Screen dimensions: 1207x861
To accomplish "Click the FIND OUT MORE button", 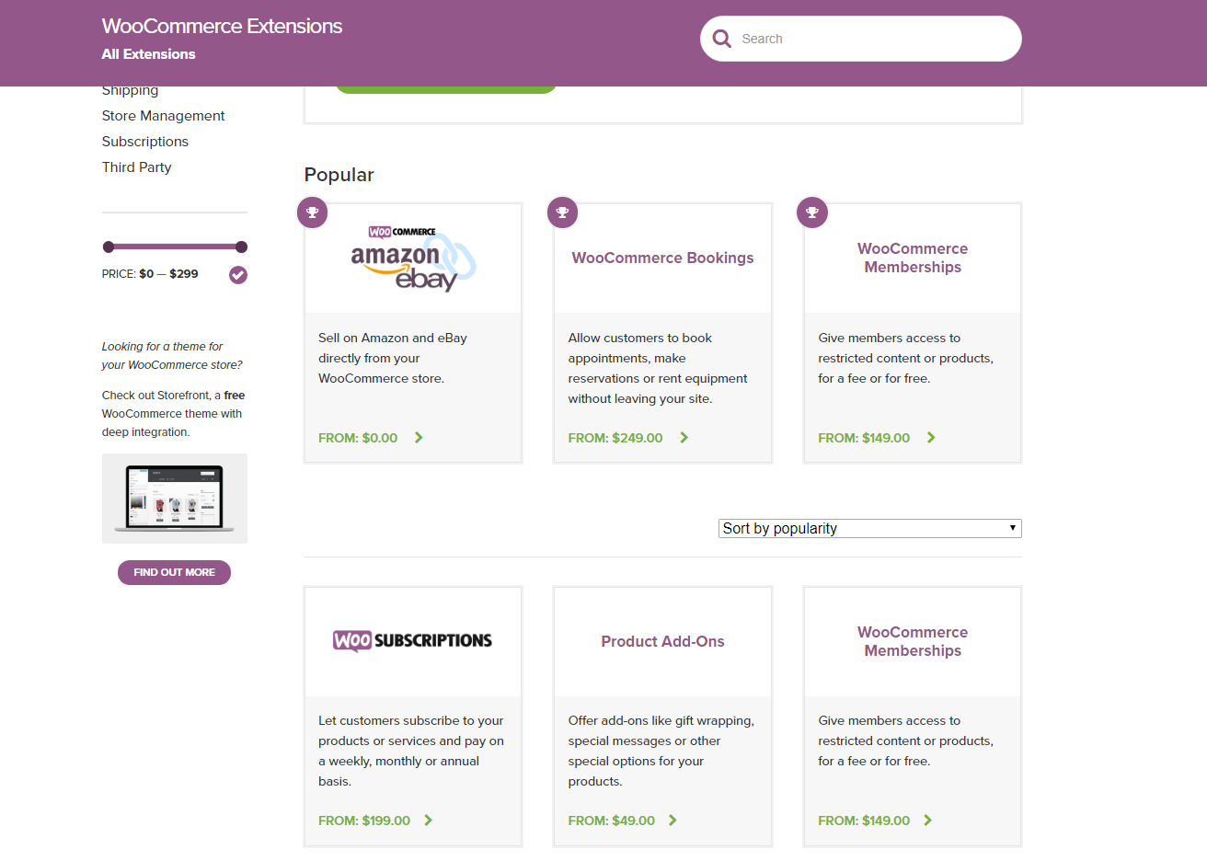I will tap(174, 572).
